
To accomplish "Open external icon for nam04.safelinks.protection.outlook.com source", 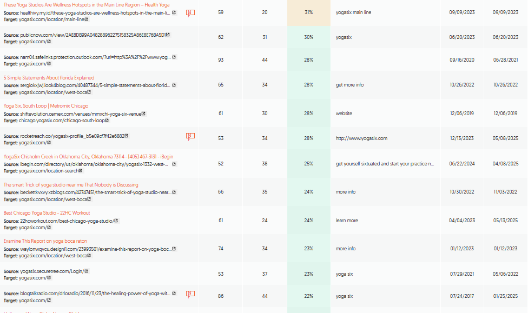I will [174, 57].
